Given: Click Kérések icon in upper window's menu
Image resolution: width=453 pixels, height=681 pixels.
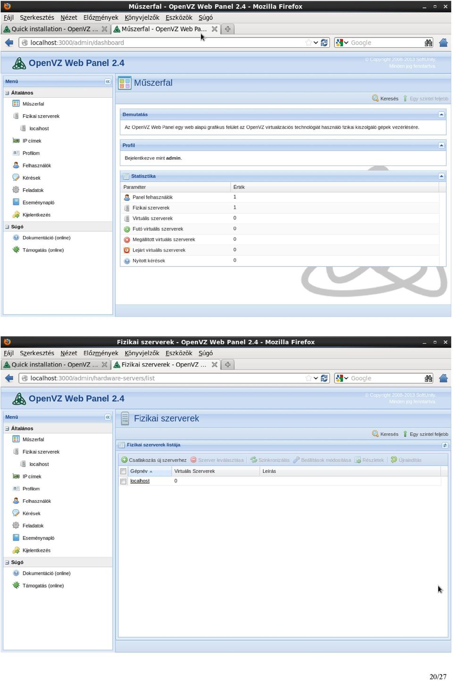Looking at the screenshot, I should [16, 177].
